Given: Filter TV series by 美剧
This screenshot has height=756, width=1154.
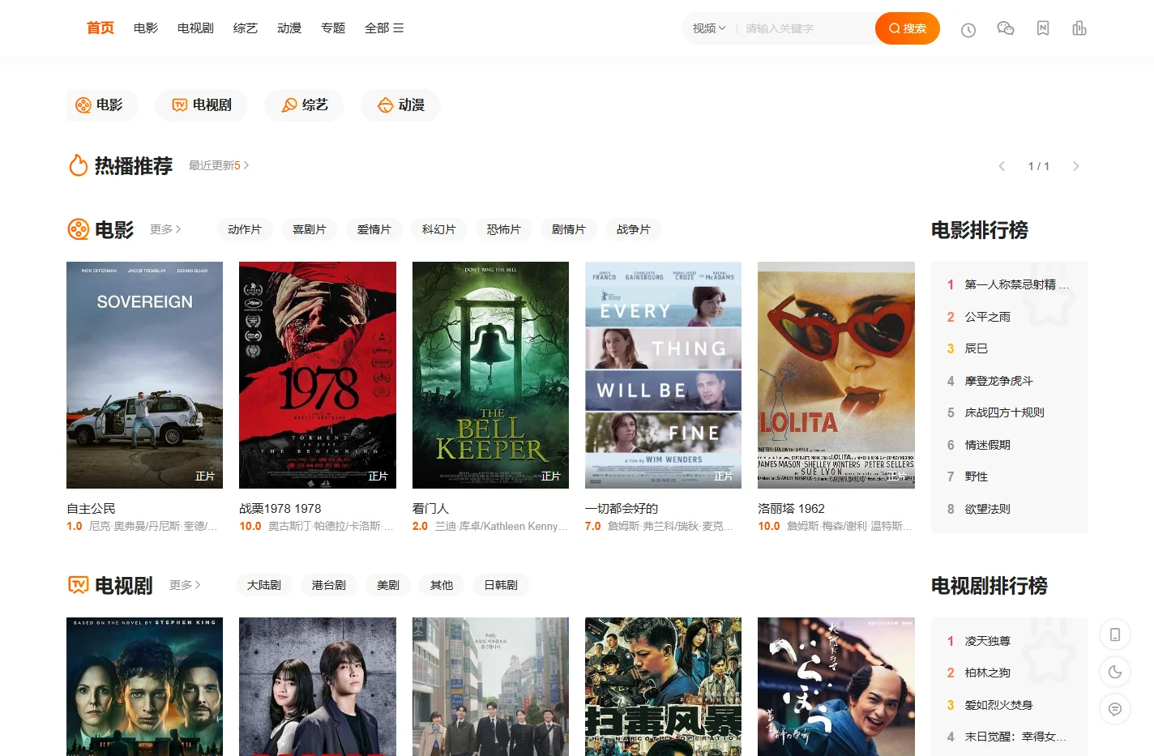Looking at the screenshot, I should 388,585.
